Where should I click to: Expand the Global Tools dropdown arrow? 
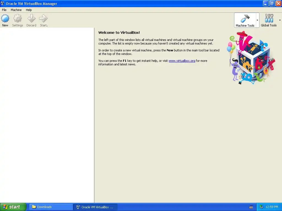(280, 20)
